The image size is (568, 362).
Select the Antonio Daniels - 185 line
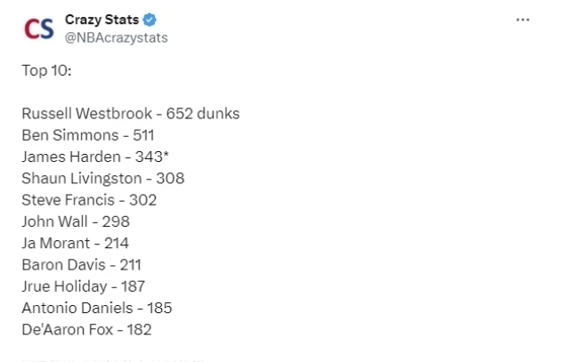pyautogui.click(x=96, y=308)
